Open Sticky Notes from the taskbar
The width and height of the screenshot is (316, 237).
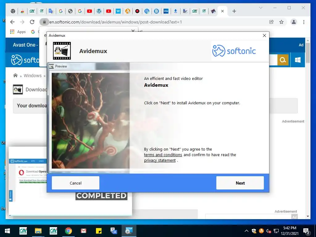pos(98,231)
